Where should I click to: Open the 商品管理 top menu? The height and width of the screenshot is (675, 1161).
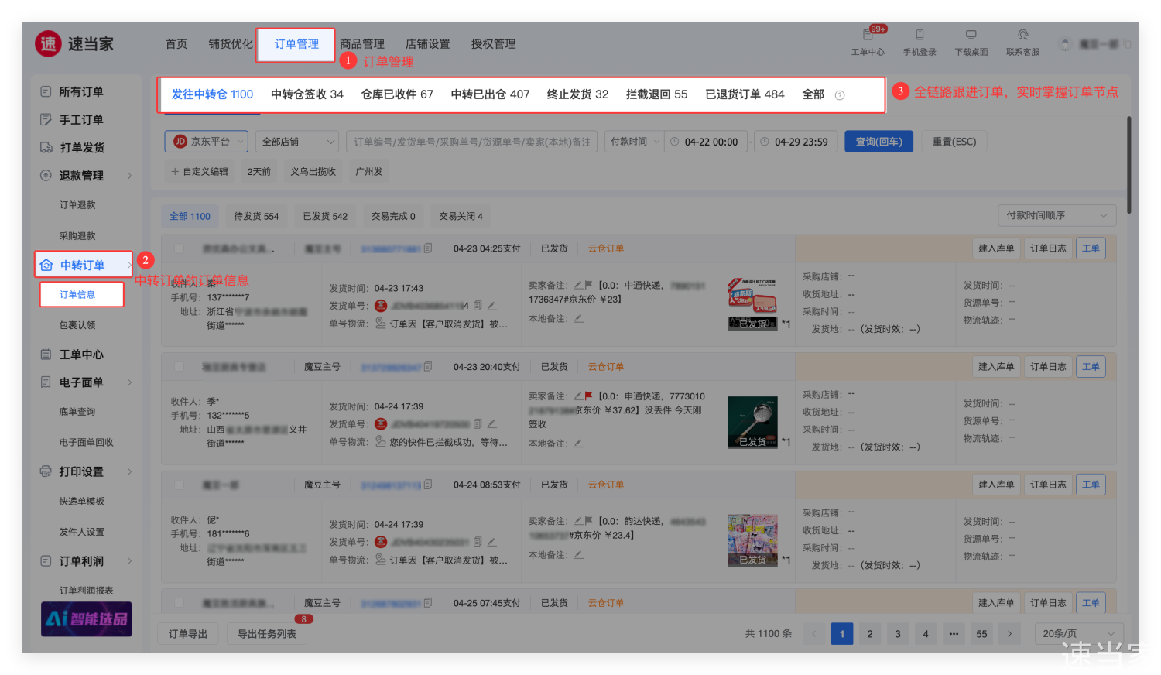click(x=362, y=44)
